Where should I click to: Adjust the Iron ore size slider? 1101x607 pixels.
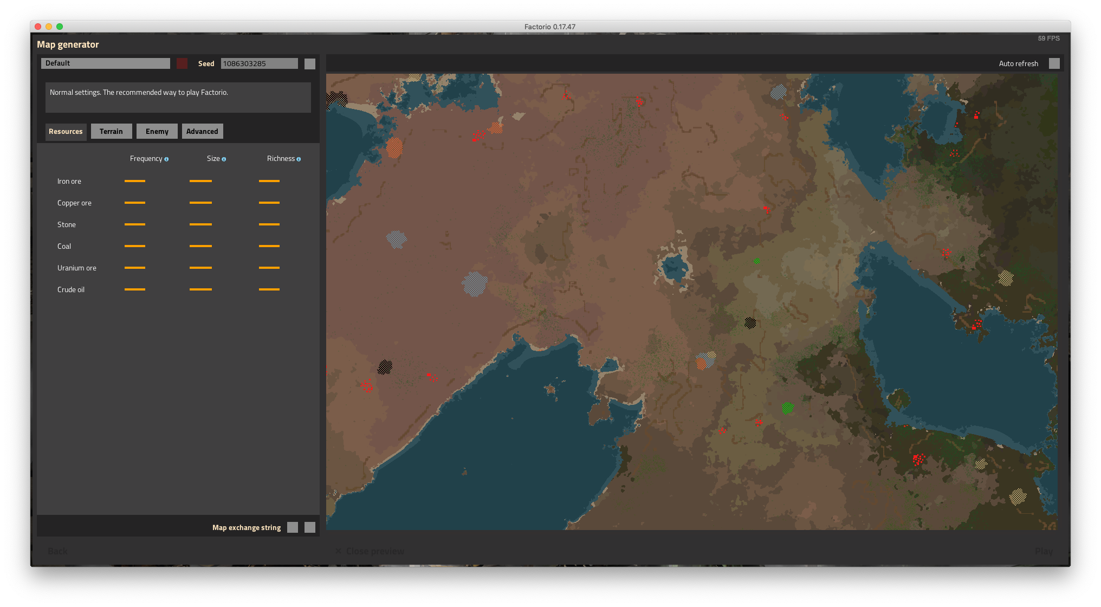[200, 181]
